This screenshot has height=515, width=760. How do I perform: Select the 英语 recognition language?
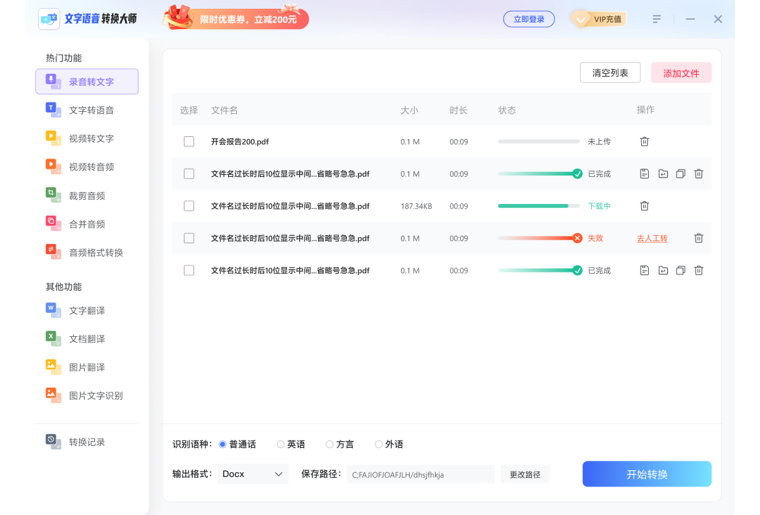click(x=281, y=445)
